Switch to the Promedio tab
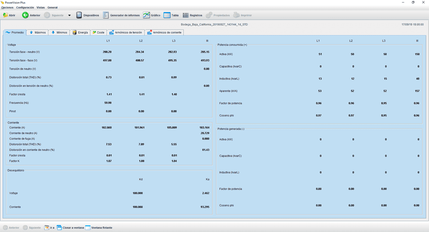The width and height of the screenshot is (429, 232). 15,33
